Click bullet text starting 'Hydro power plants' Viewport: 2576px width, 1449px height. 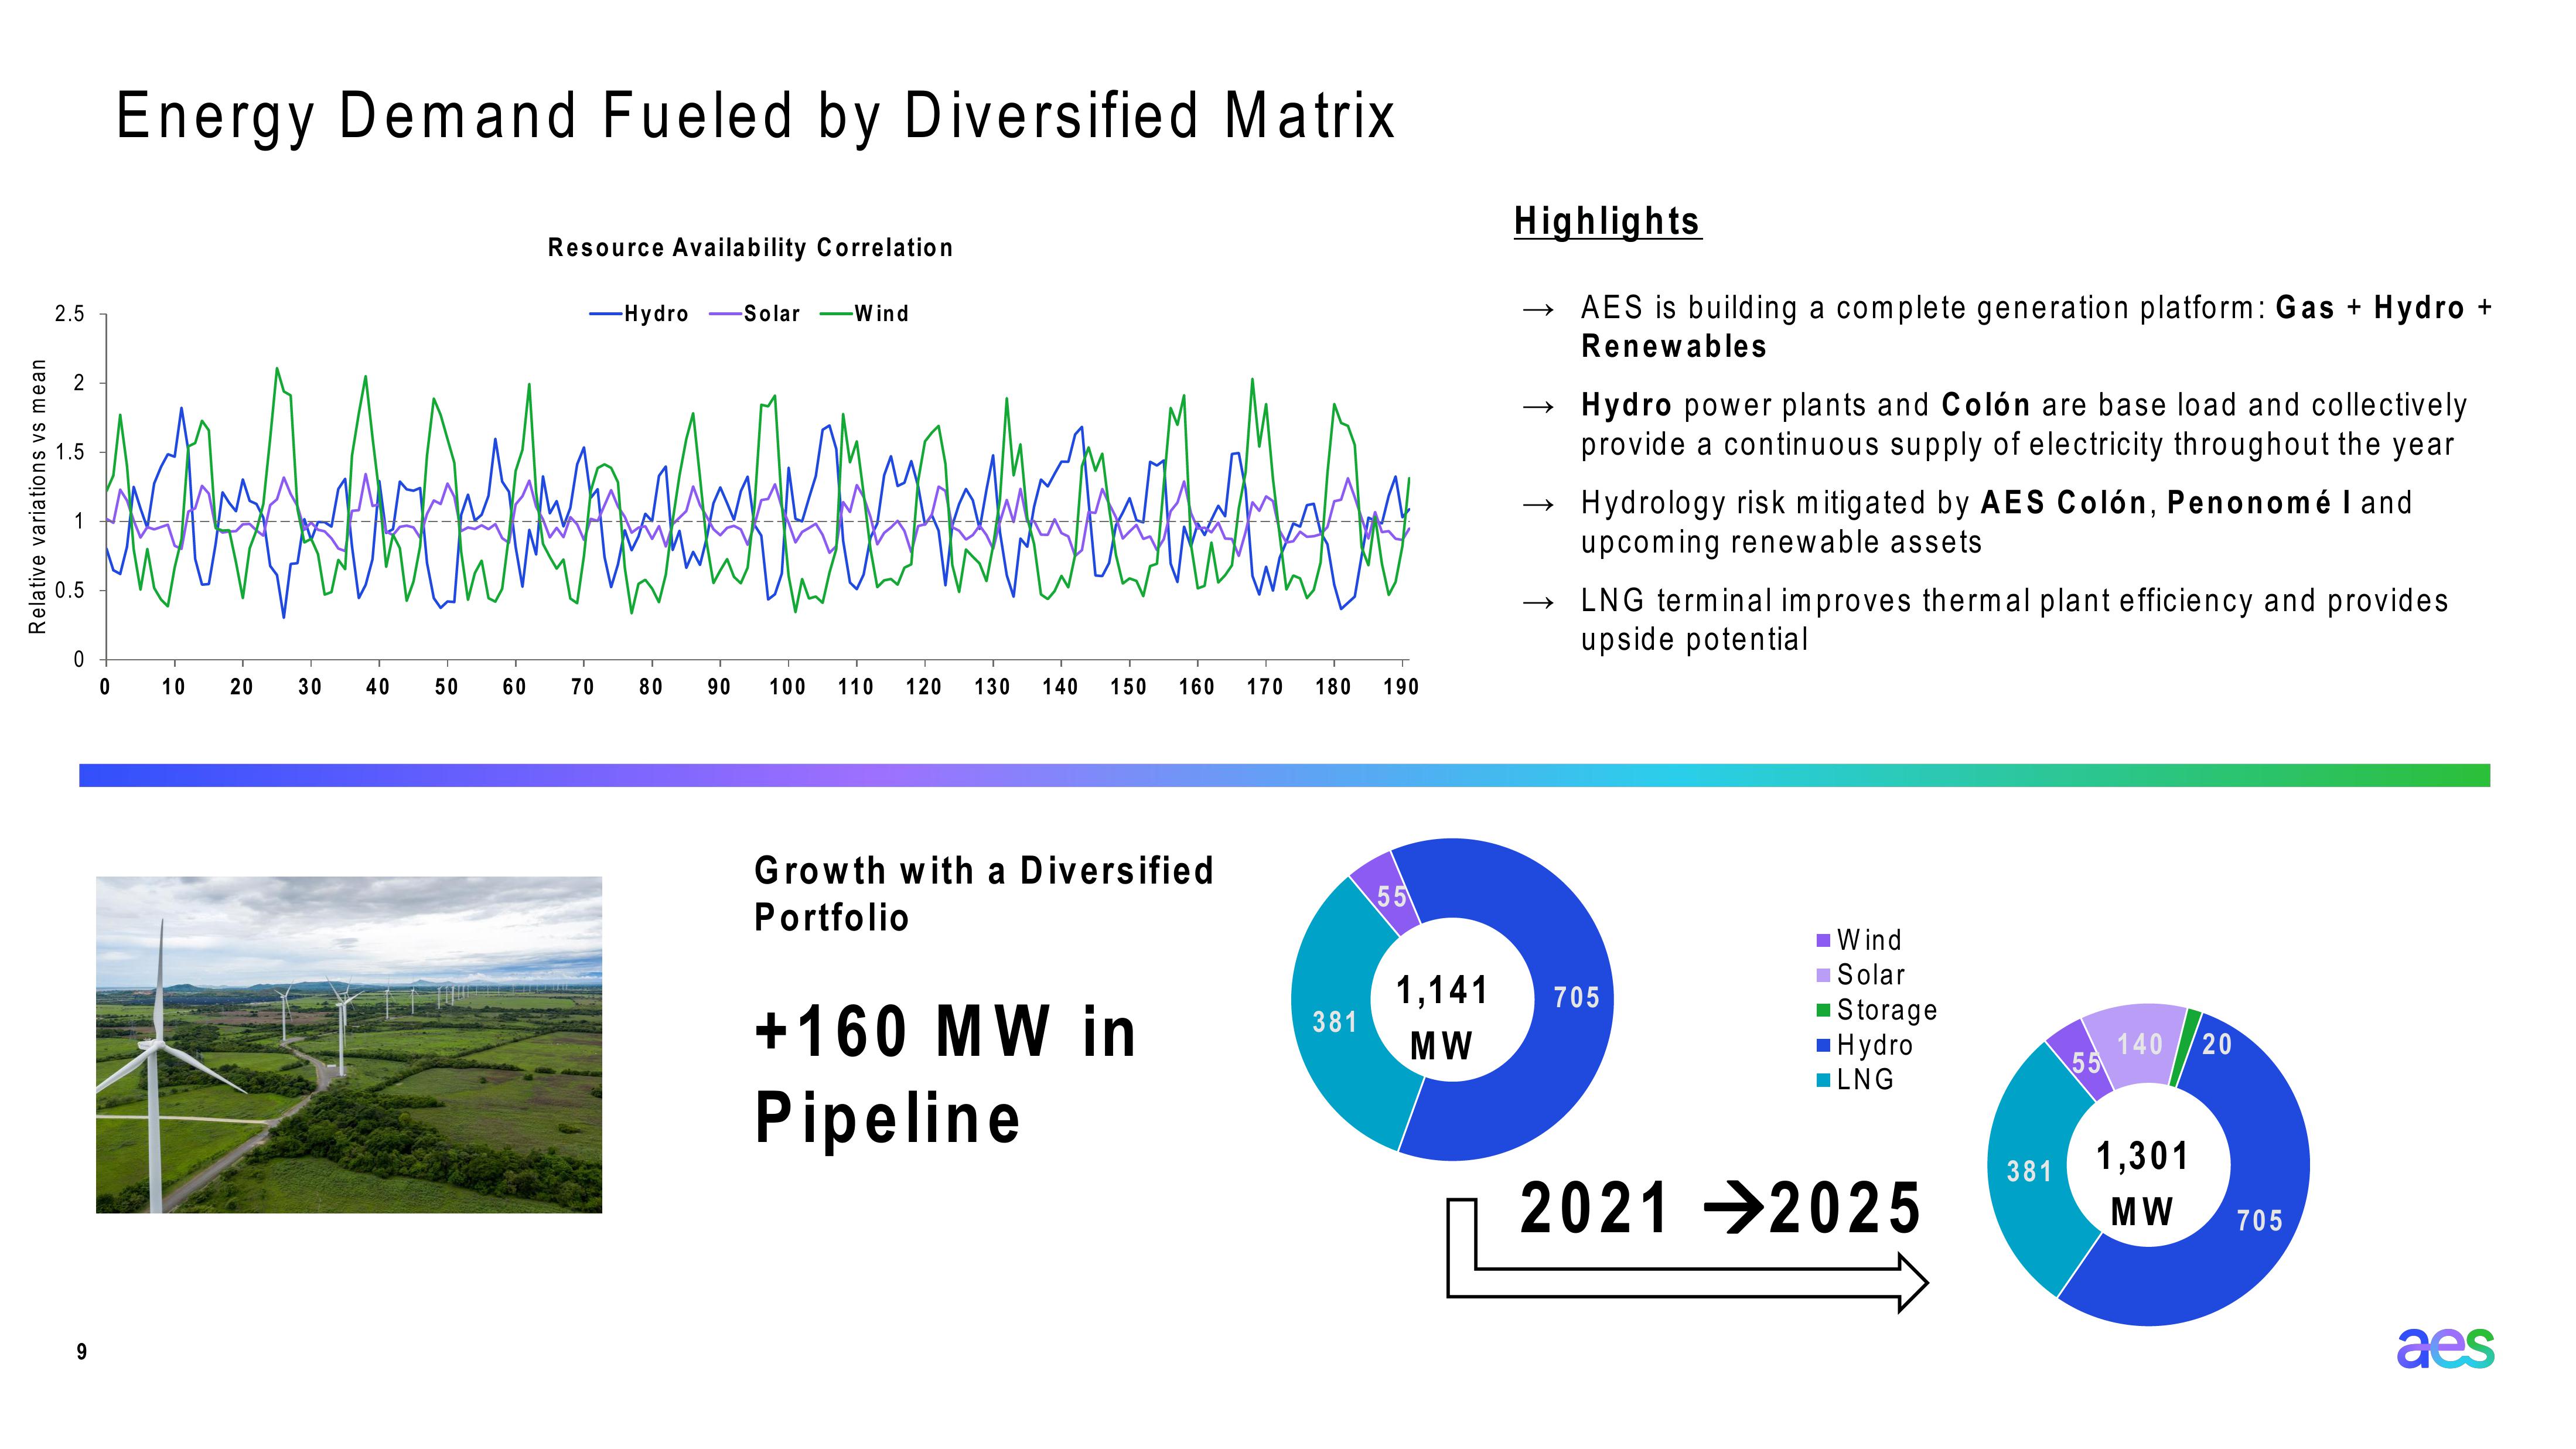coord(2024,424)
